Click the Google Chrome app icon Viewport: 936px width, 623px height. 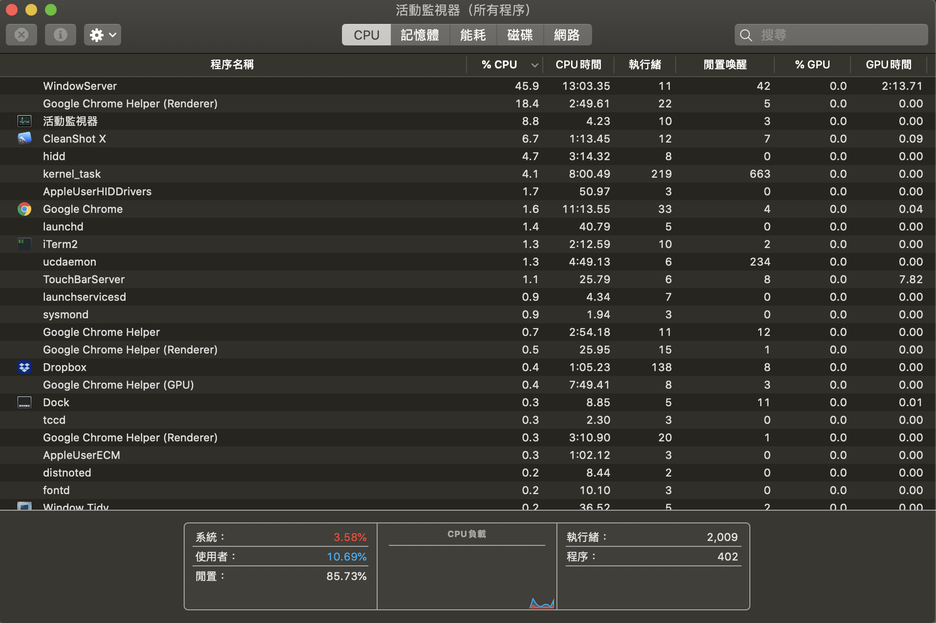click(24, 209)
